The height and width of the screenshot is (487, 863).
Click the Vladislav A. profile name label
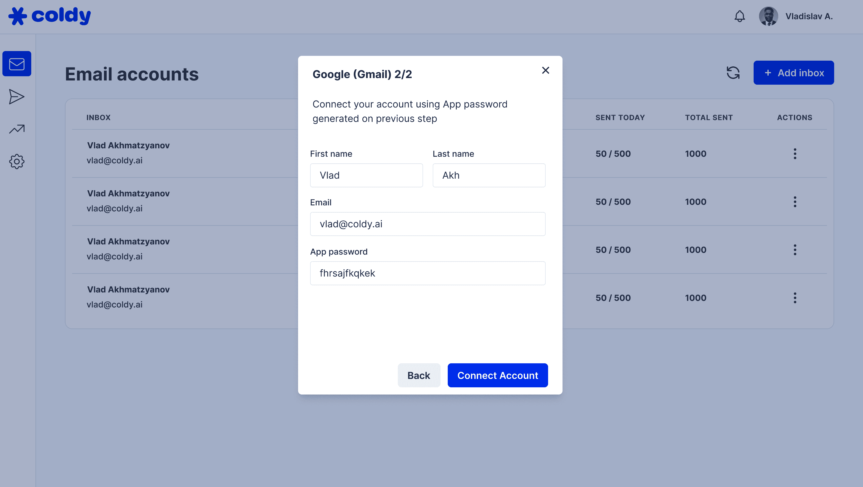tap(809, 16)
